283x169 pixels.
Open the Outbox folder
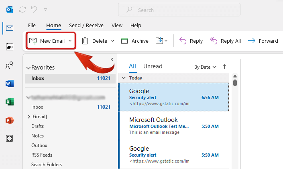[x=39, y=145]
